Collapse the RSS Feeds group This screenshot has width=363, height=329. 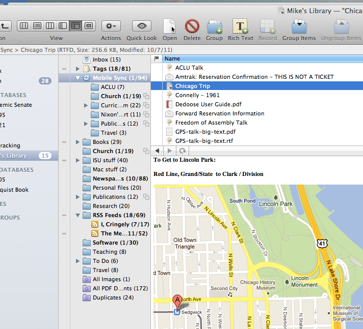pyautogui.click(x=78, y=215)
